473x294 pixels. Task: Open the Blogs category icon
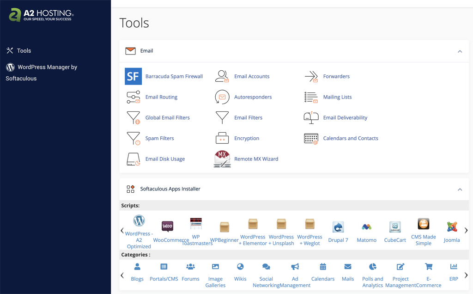(137, 267)
